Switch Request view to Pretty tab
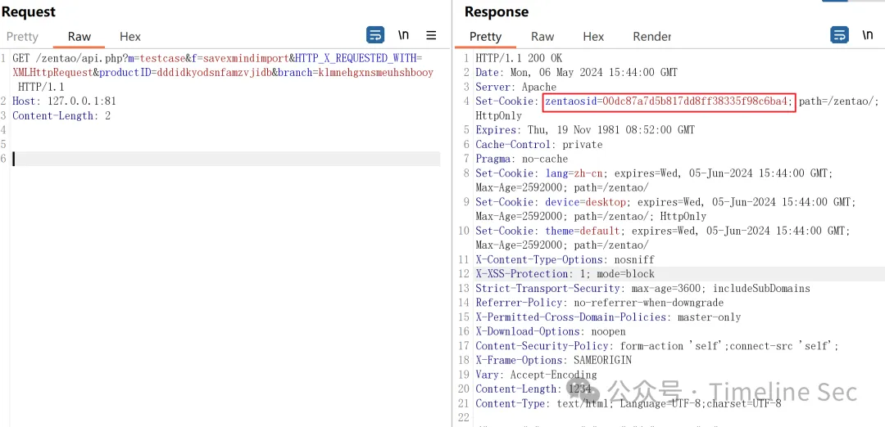The image size is (885, 427). click(22, 37)
